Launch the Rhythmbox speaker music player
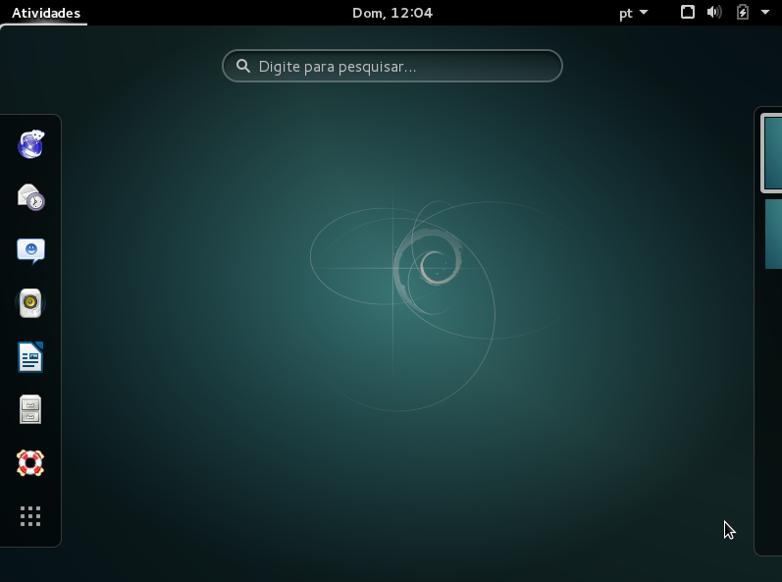The height and width of the screenshot is (582, 782). pos(31,303)
